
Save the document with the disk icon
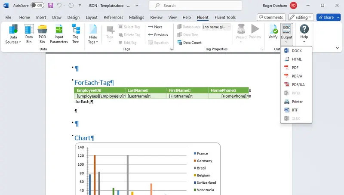pyautogui.click(x=50, y=5)
